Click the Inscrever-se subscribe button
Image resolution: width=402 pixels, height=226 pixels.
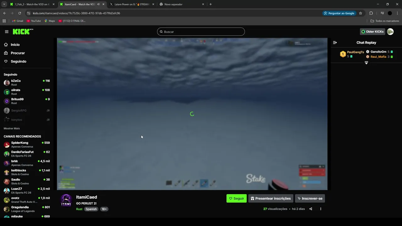[x=310, y=198]
